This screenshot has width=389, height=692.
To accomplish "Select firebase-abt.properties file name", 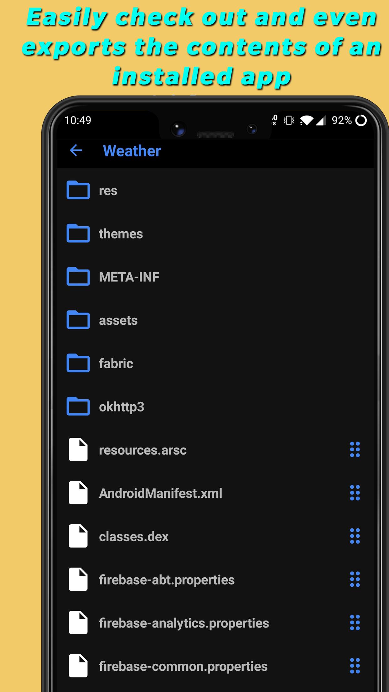I will [x=167, y=580].
